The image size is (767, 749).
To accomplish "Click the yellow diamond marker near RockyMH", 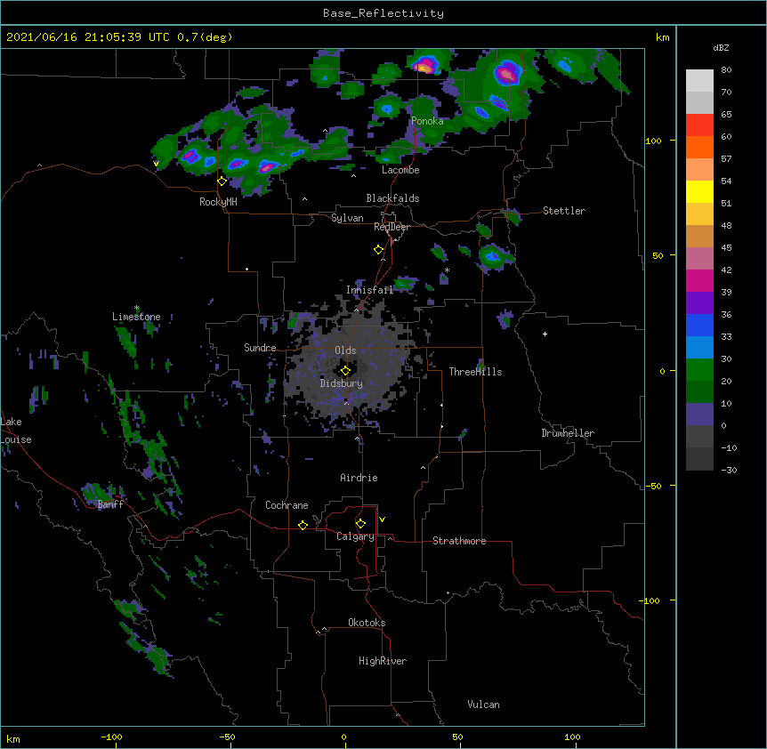I will 222,181.
